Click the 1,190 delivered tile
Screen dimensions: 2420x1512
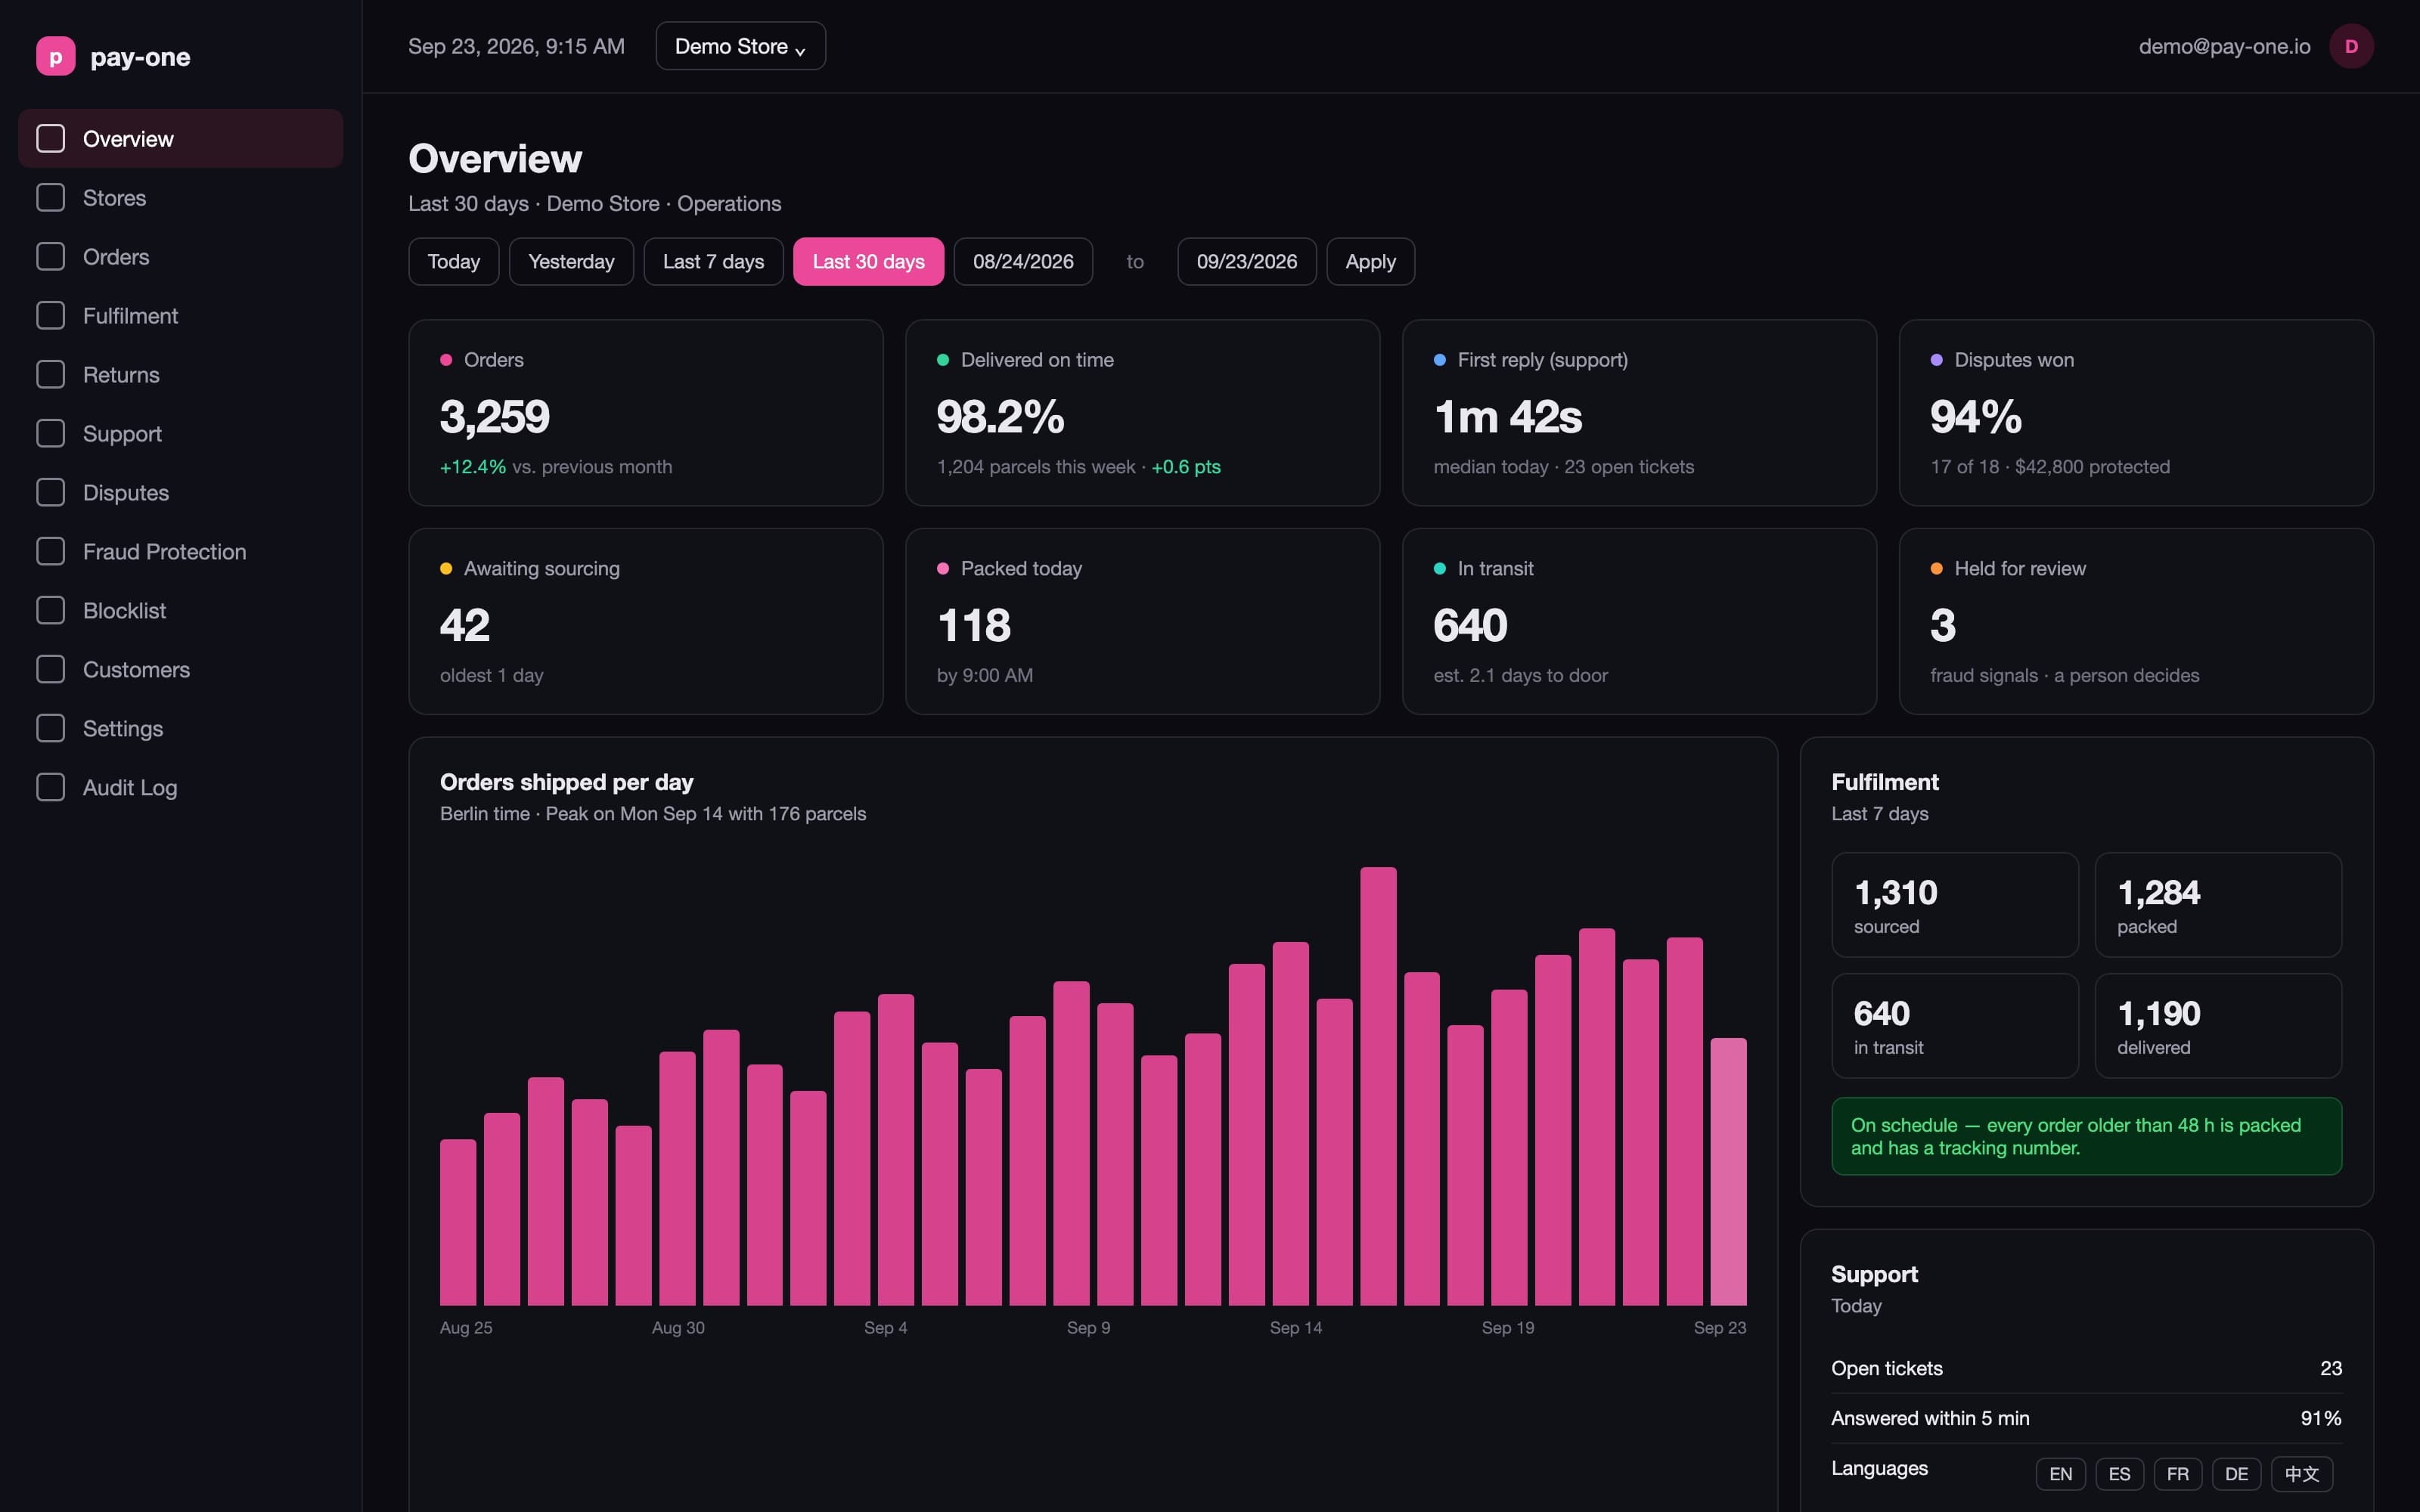[2218, 1026]
